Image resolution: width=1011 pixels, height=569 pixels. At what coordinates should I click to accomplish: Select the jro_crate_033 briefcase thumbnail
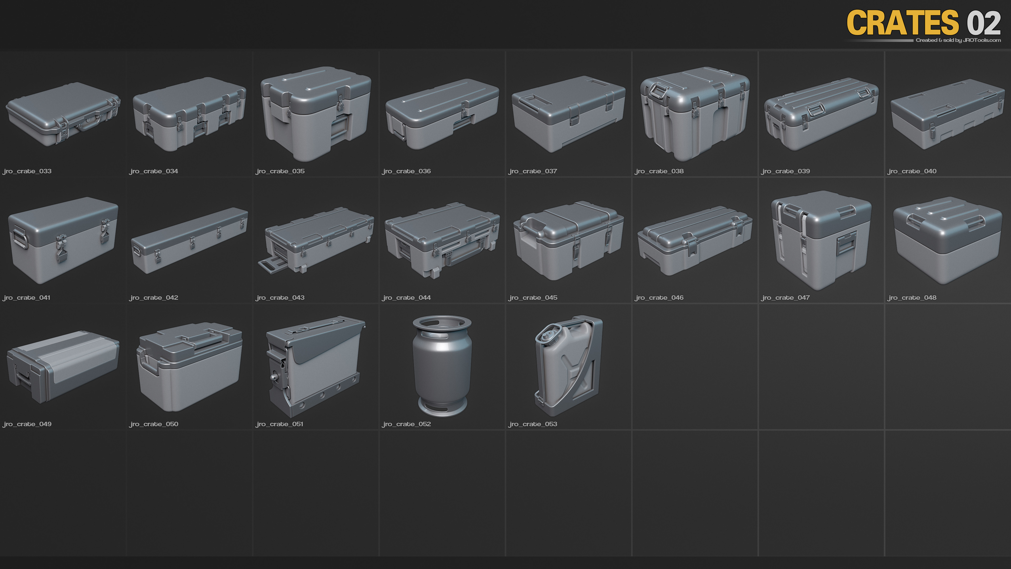[63, 114]
